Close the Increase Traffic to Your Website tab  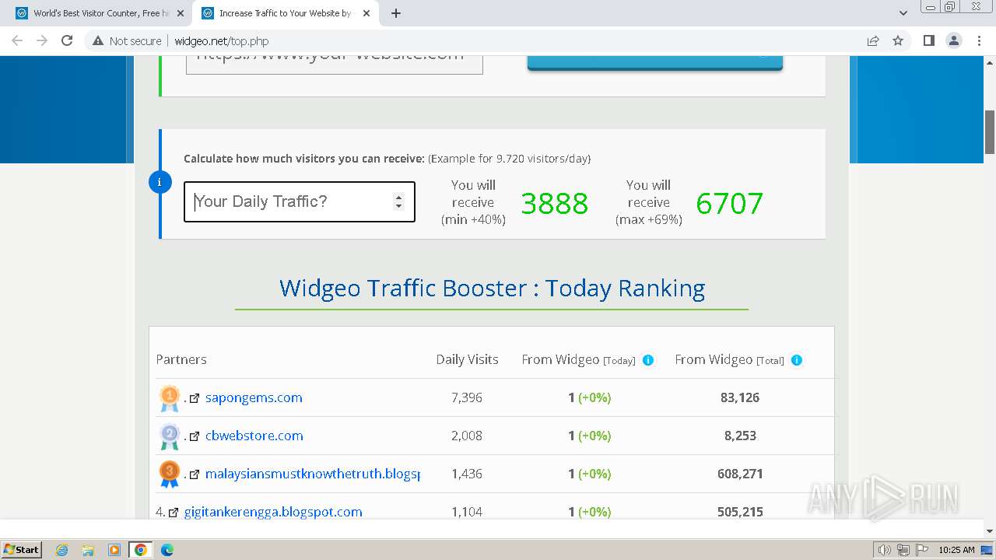pyautogui.click(x=366, y=13)
